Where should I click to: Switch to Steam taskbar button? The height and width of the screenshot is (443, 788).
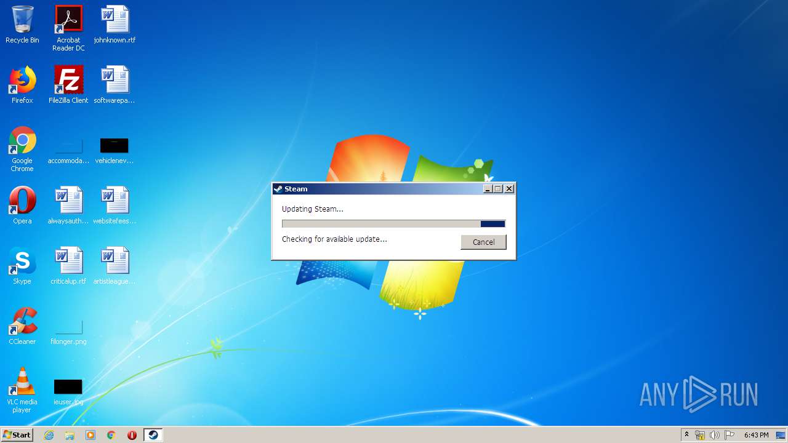[x=153, y=435]
